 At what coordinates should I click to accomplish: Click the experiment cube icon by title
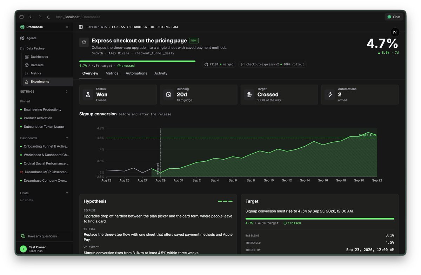coord(84,42)
